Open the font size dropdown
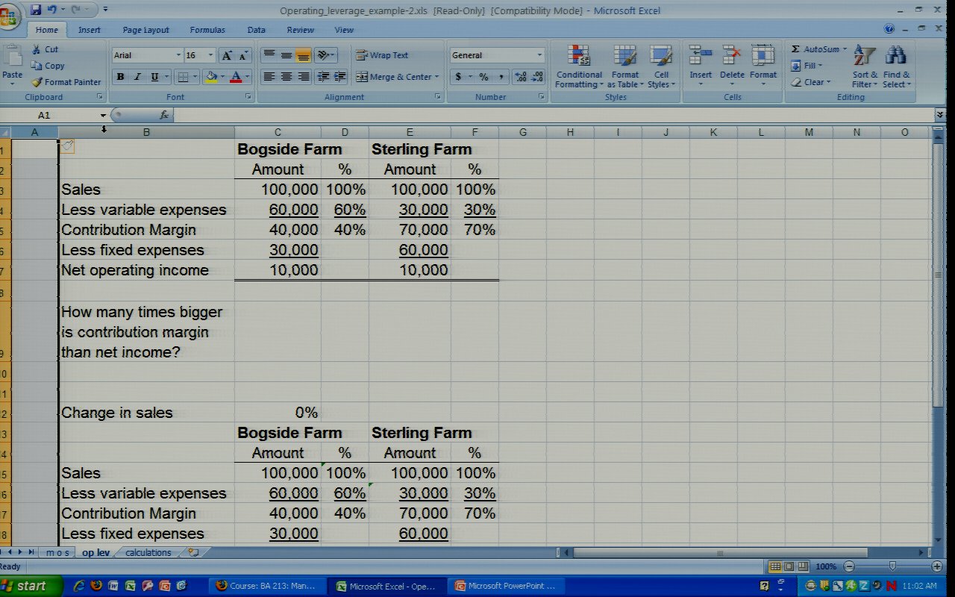955x597 pixels. 211,55
